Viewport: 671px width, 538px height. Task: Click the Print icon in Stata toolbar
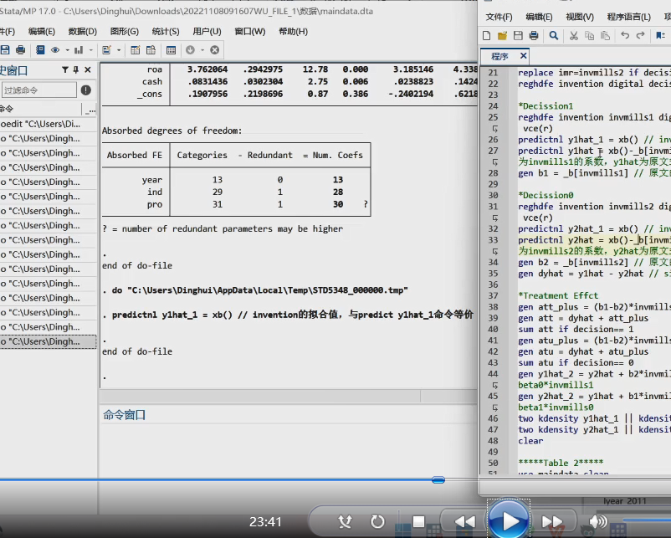(x=20, y=50)
